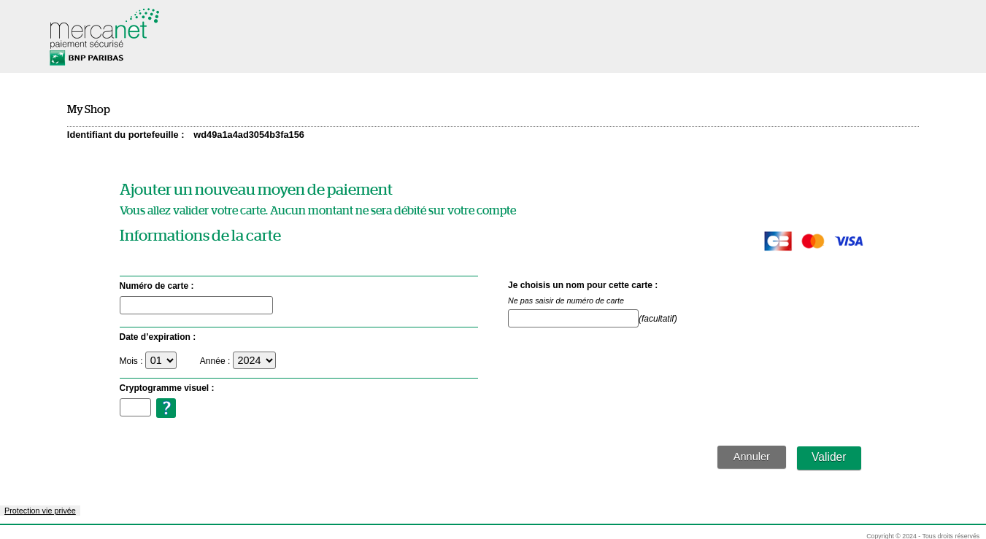The height and width of the screenshot is (539, 986).
Task: Click the Mastercard logo icon
Action: tap(812, 241)
